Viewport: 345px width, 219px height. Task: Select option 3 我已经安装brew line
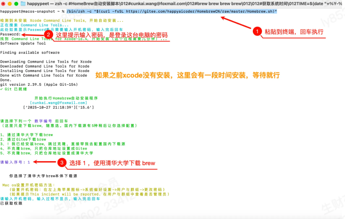point(63,144)
